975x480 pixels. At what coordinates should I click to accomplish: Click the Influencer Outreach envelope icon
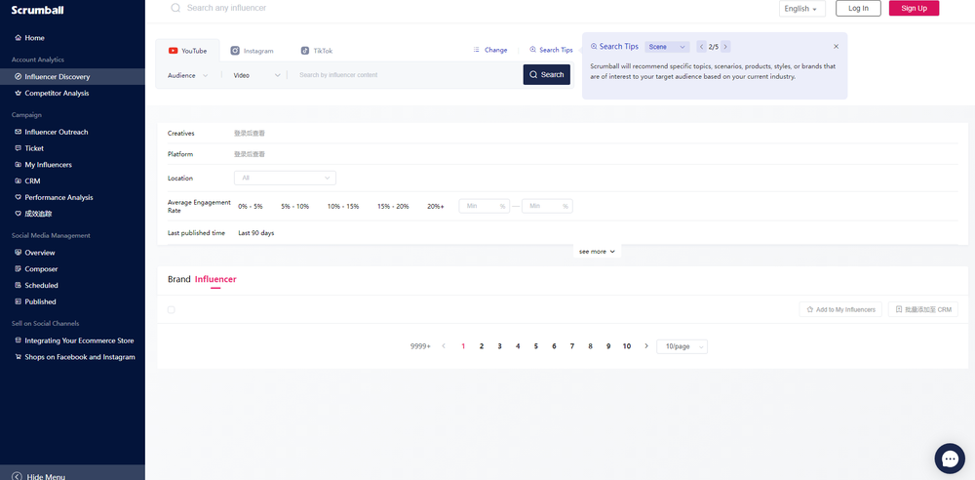[x=18, y=132]
